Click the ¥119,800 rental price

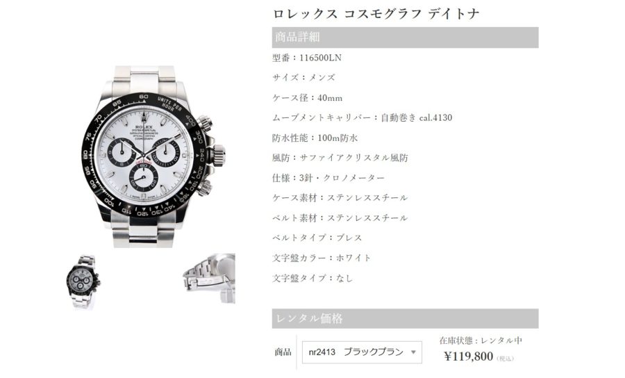point(469,356)
